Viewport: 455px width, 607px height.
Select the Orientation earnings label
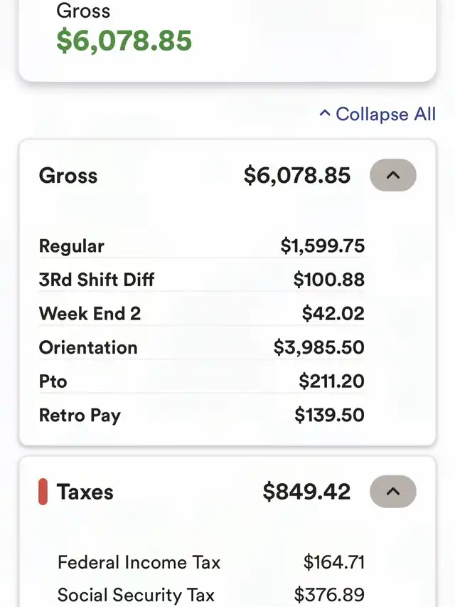coord(88,347)
